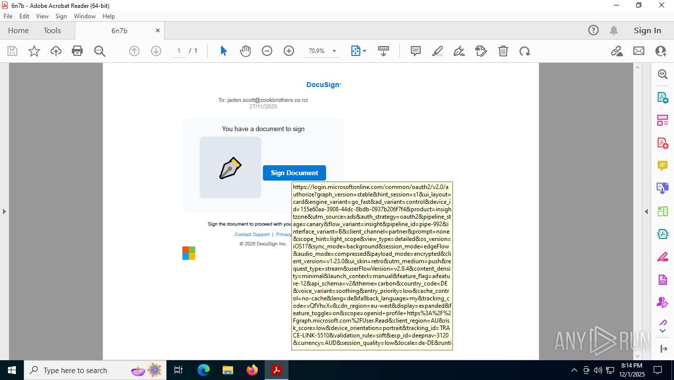Zoom in with the plus button

tap(289, 51)
